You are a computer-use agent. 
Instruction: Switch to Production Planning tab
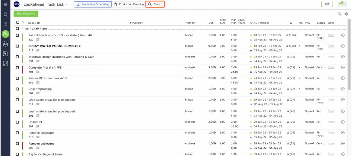pyautogui.click(x=129, y=4)
